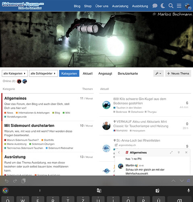
Task: Open 'Technisches Sidemount-Tauchen' subcategory
Action: pos(24,148)
